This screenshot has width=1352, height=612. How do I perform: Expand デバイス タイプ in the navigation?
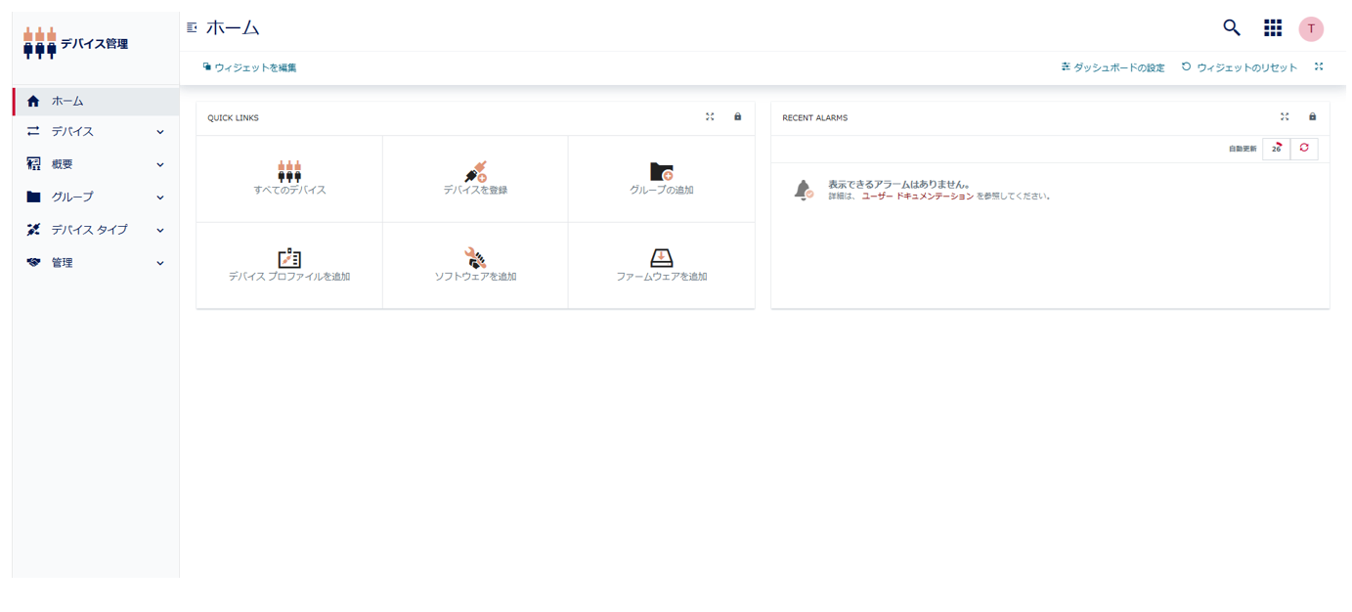[96, 231]
